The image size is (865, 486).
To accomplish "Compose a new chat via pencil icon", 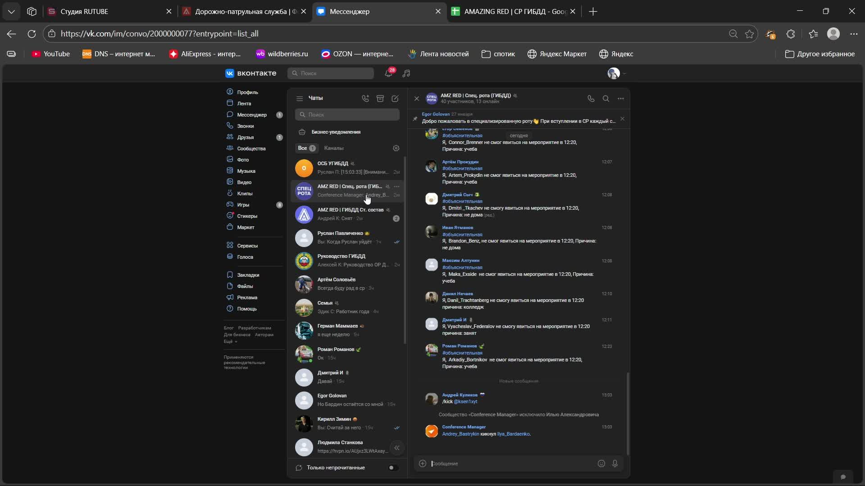I will click(x=395, y=99).
